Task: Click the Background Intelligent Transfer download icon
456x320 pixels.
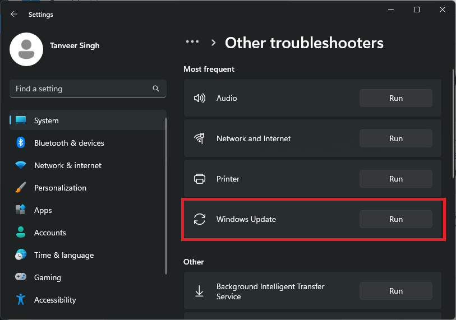Action: tap(199, 291)
